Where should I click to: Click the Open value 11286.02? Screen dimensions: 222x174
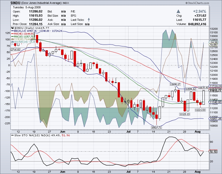(x=36, y=11)
